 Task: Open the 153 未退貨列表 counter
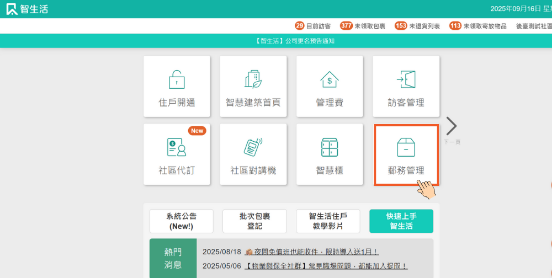click(x=417, y=26)
